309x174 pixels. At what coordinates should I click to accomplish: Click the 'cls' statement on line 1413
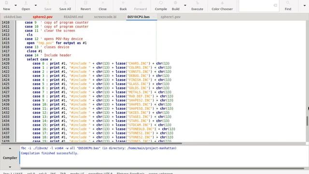pos(29,35)
